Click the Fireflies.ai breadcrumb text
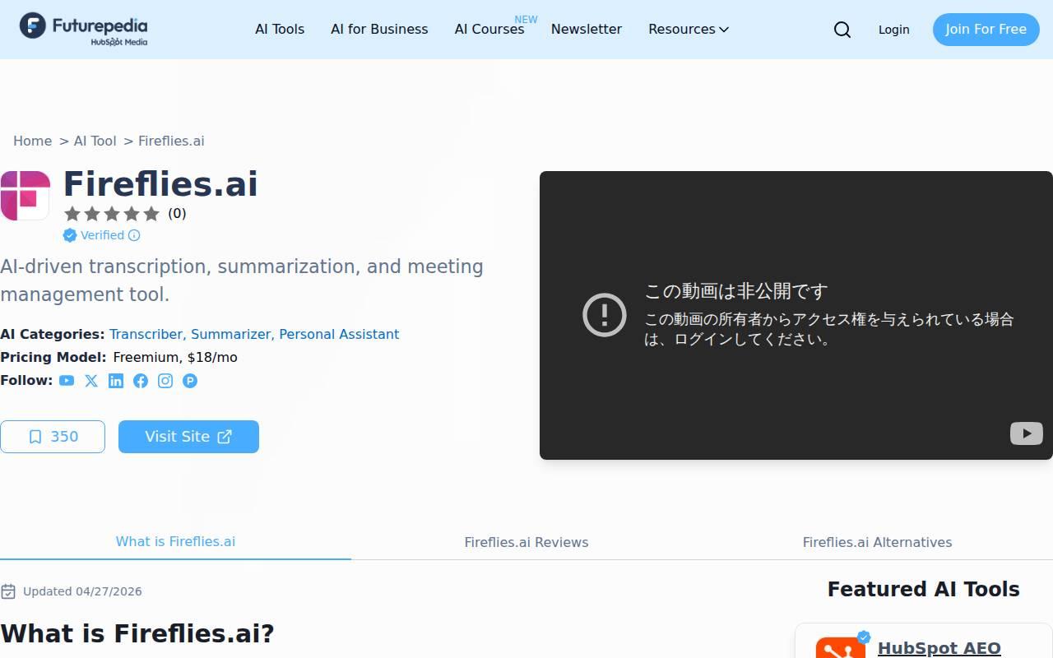Screen dimensions: 1053x658 tap(171, 141)
